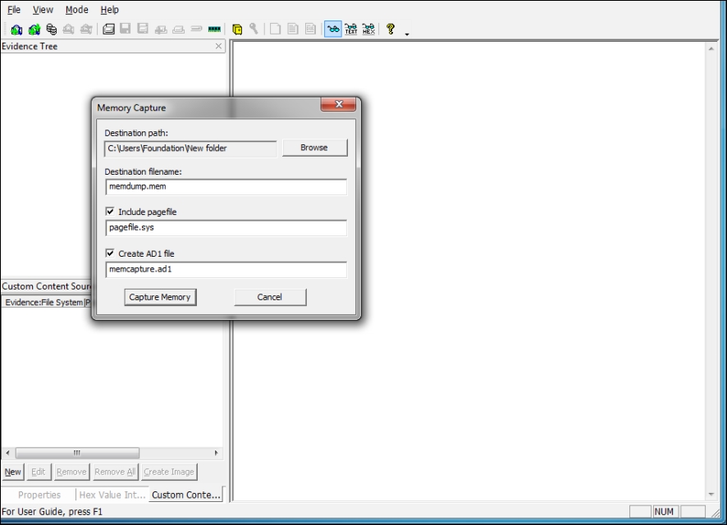Click the pagefile.sys filename field
The width and height of the screenshot is (727, 525).
click(x=226, y=227)
